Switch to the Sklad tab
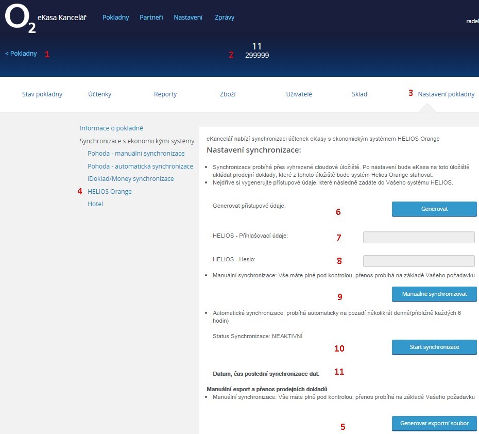The image size is (479, 434). pos(360,94)
